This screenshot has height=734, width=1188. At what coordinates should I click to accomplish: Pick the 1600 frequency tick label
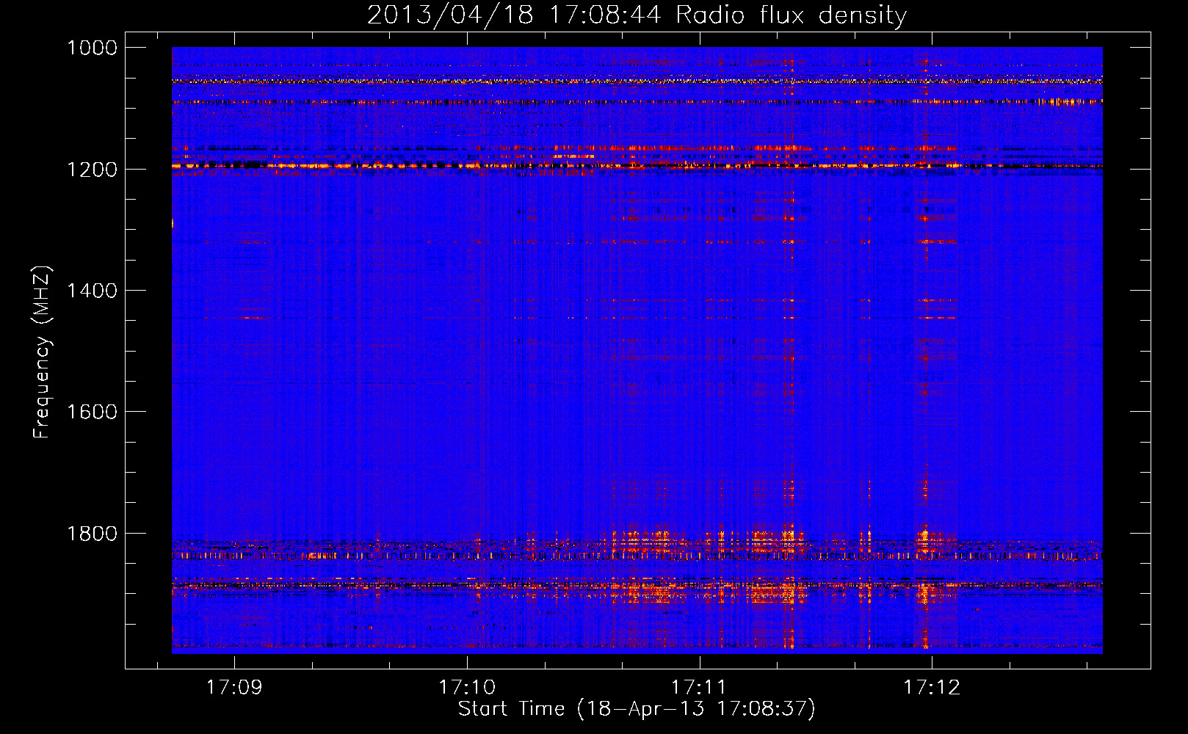[x=92, y=412]
